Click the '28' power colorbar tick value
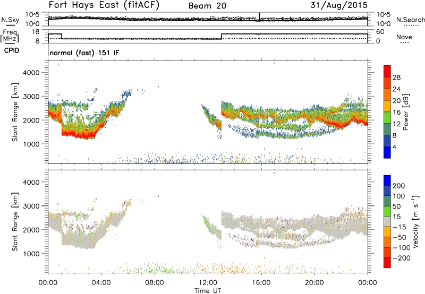Viewport: 425px width, 294px height. 396,77
